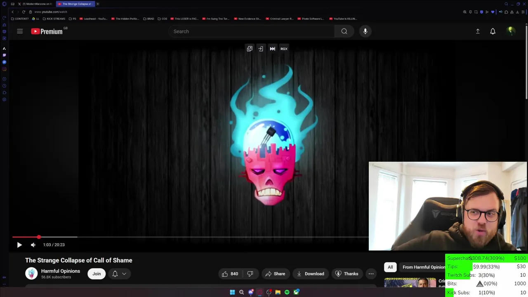The width and height of the screenshot is (528, 297).
Task: Expand notification options chevron beside bell
Action: pyautogui.click(x=124, y=273)
